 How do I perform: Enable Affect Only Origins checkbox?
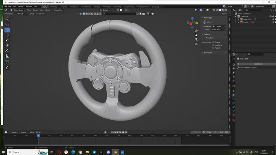coord(213,42)
